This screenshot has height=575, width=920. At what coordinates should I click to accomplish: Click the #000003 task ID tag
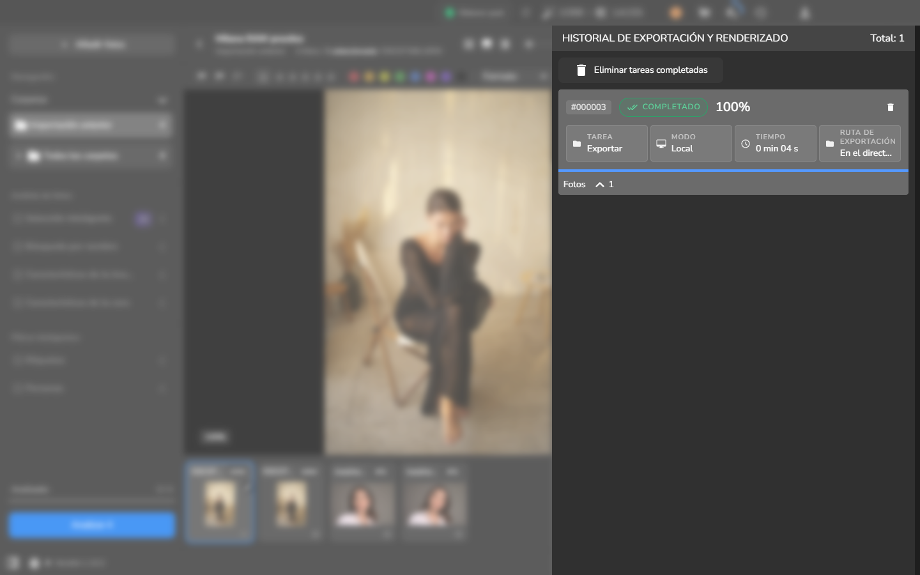(x=588, y=107)
